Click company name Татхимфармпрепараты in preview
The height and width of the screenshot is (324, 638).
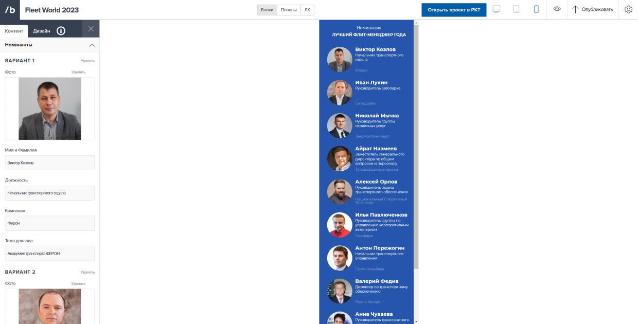pos(376,169)
